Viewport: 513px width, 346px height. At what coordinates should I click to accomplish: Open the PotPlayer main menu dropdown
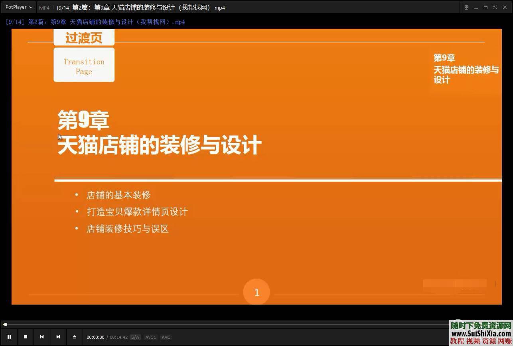[18, 7]
